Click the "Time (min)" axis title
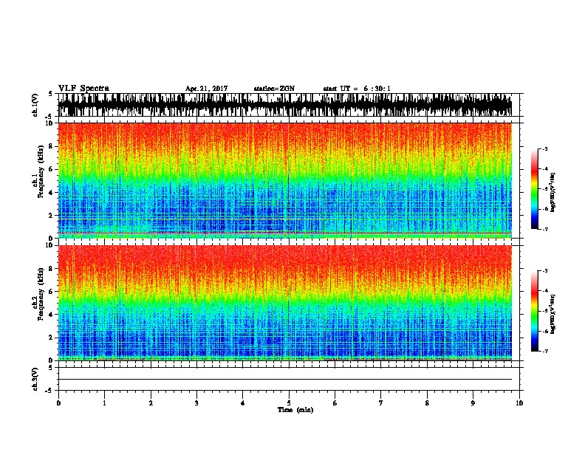Image resolution: width=585 pixels, height=452 pixels. pos(295,410)
